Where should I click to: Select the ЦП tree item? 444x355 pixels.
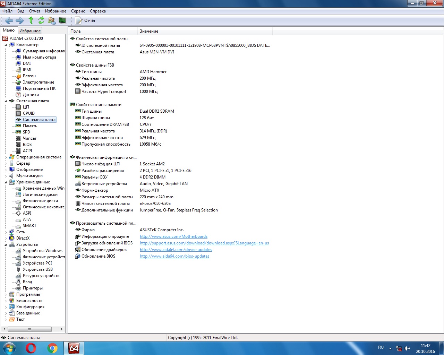(26, 107)
